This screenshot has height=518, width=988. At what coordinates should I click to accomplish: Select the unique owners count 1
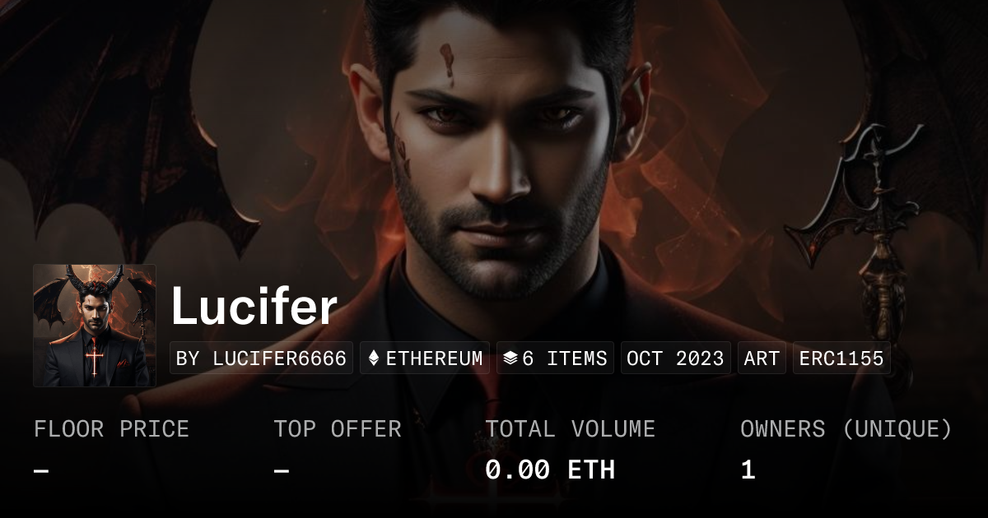coord(748,470)
